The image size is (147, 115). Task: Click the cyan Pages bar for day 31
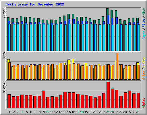click(x=139, y=38)
